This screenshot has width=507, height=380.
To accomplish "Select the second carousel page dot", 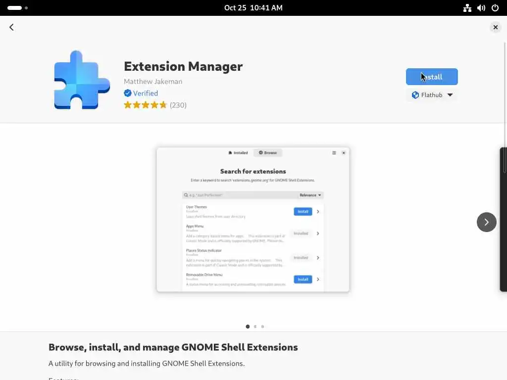I will [x=255, y=327].
